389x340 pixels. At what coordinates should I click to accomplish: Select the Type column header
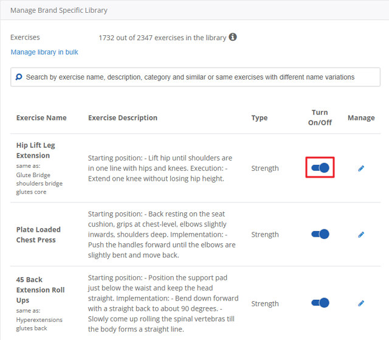point(260,118)
